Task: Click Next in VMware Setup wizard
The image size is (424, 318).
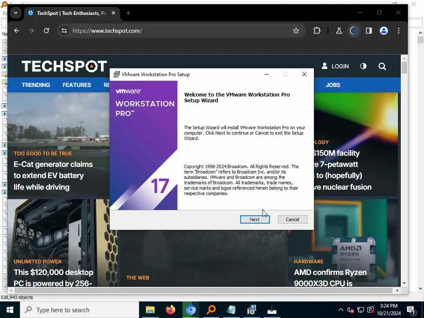Action: [255, 219]
